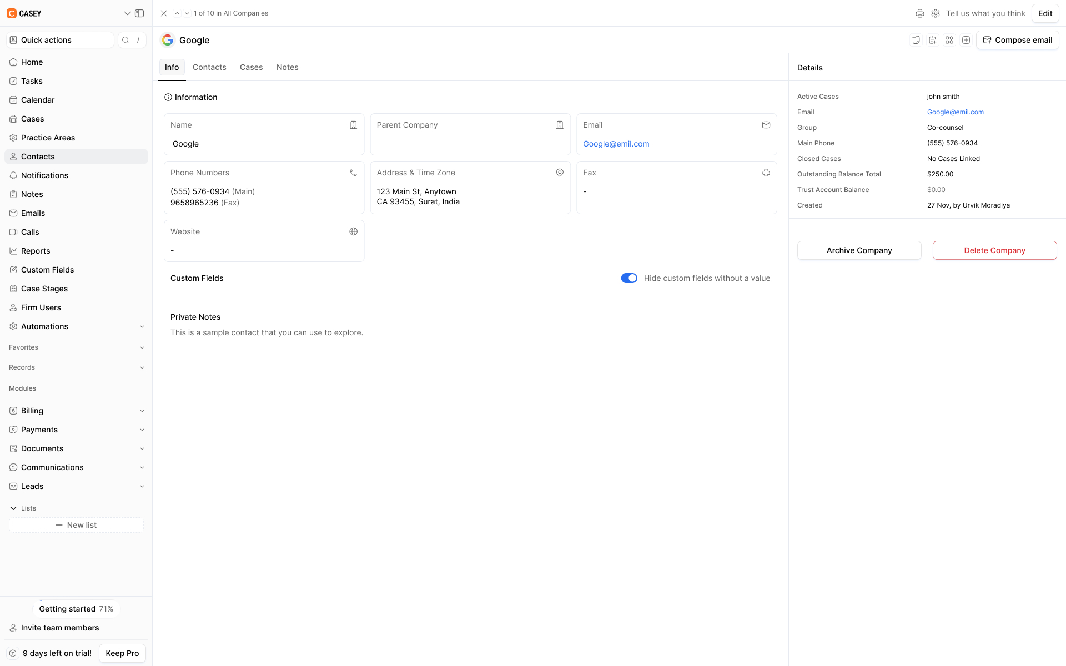This screenshot has height=666, width=1066.
Task: Switch to the Contacts tab
Action: tap(209, 67)
